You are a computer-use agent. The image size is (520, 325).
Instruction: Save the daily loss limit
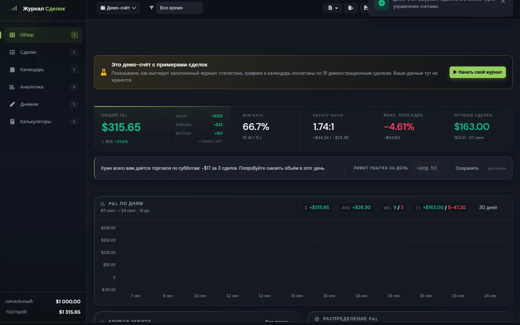point(467,168)
